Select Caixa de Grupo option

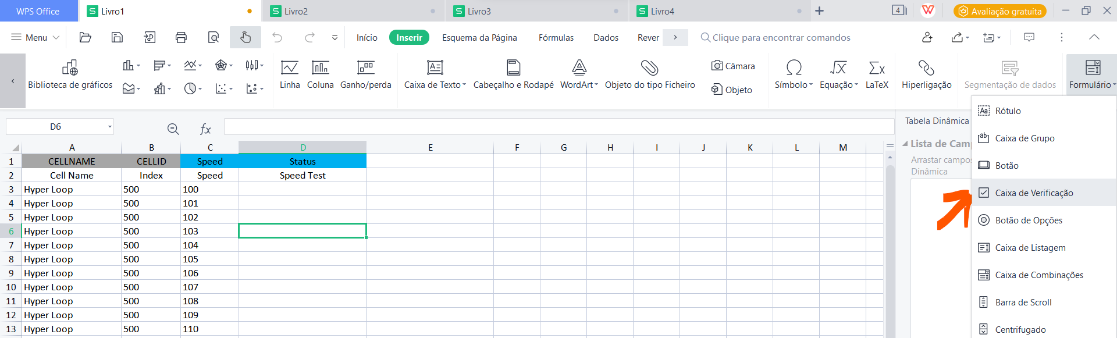[1044, 138]
